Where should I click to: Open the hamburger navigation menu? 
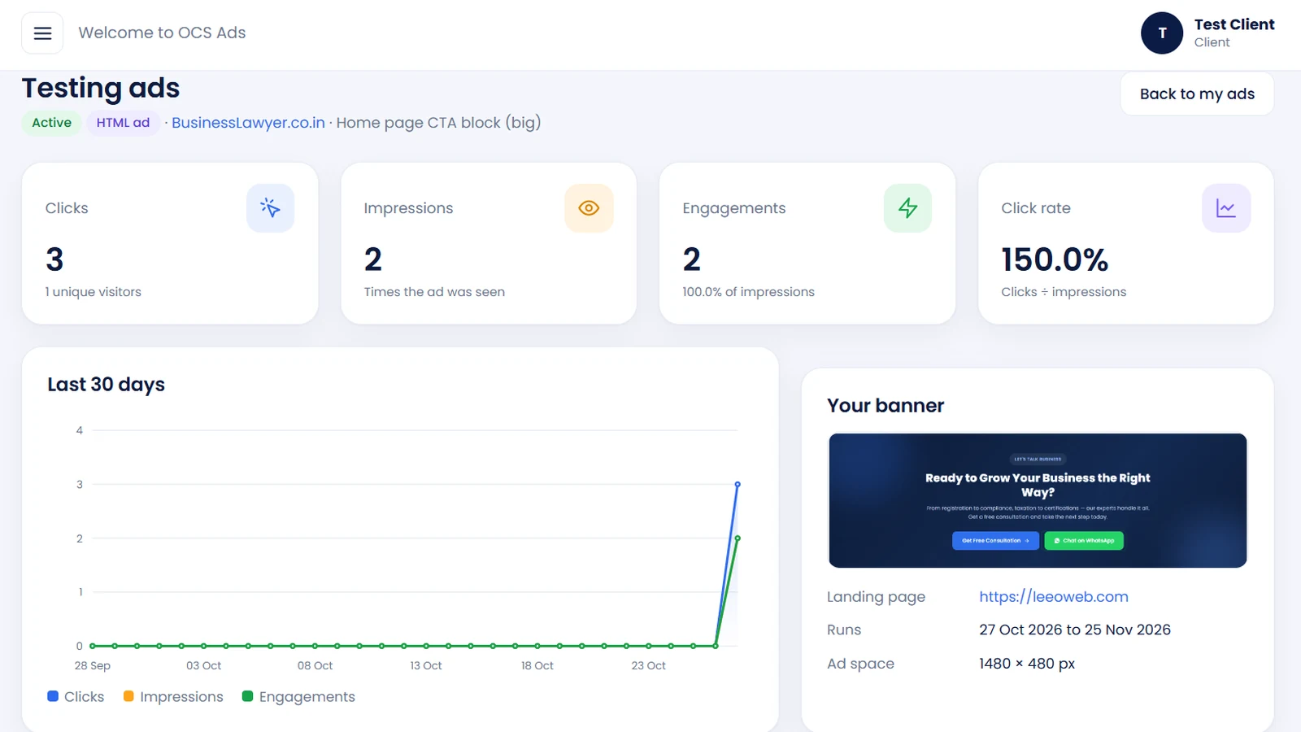[42, 33]
